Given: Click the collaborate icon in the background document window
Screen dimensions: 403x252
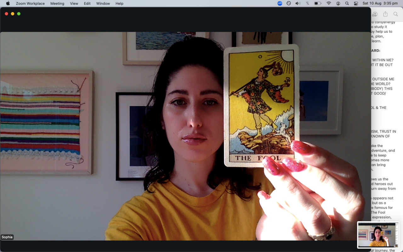Looking at the screenshot, I should (x=375, y=14).
